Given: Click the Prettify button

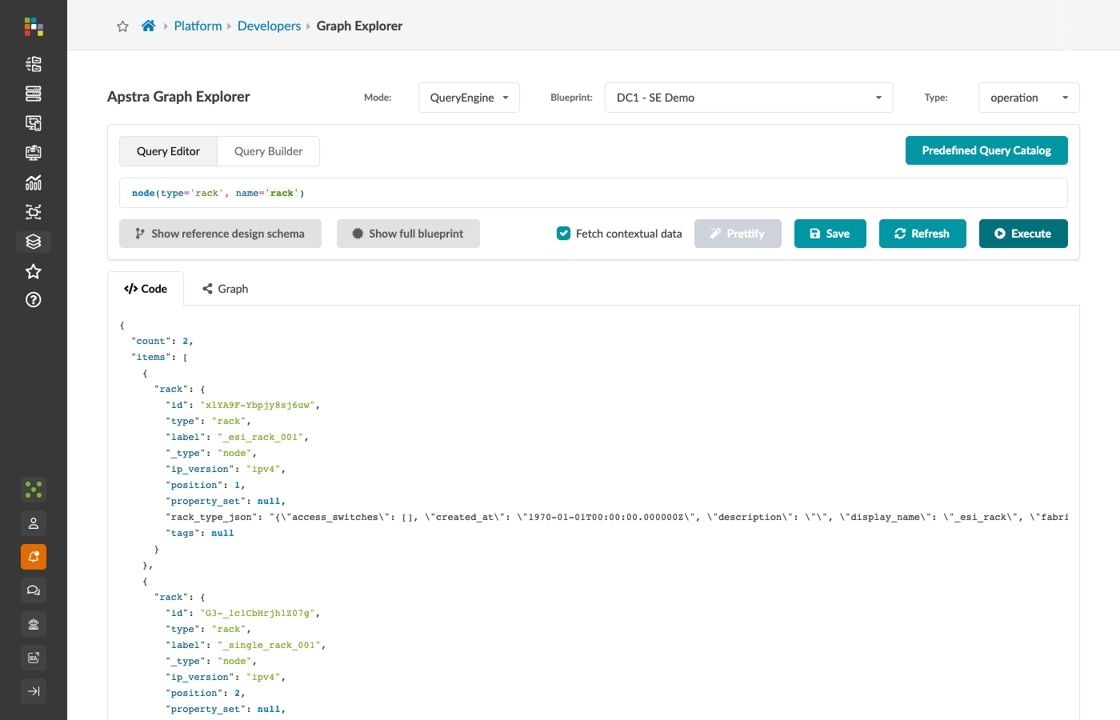Looking at the screenshot, I should click(738, 234).
